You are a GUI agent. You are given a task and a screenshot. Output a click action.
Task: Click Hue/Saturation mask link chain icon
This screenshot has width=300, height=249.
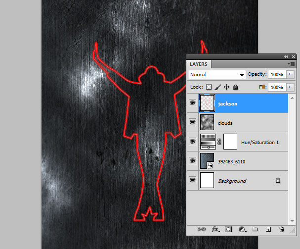pos(219,142)
